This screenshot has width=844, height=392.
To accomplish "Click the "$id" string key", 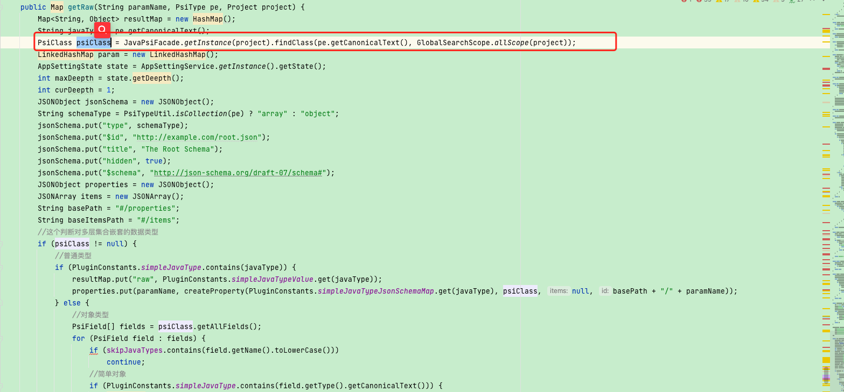I will pos(113,137).
